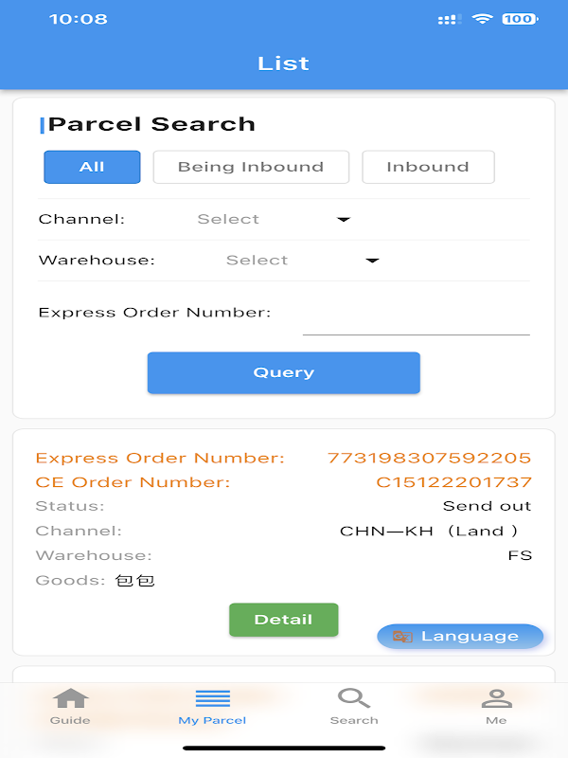
Task: Switch to the Search tab label
Action: (x=354, y=720)
